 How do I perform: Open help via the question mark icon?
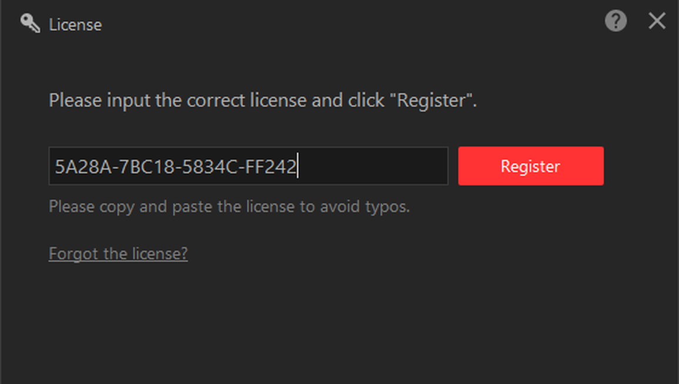(x=616, y=21)
